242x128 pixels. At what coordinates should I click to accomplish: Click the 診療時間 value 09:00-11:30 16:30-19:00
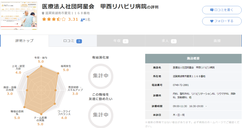click(190, 106)
